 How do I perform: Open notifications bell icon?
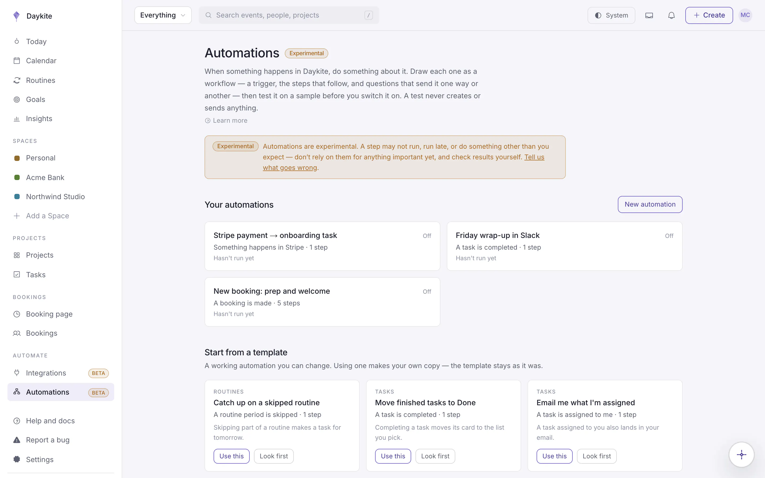click(x=671, y=15)
